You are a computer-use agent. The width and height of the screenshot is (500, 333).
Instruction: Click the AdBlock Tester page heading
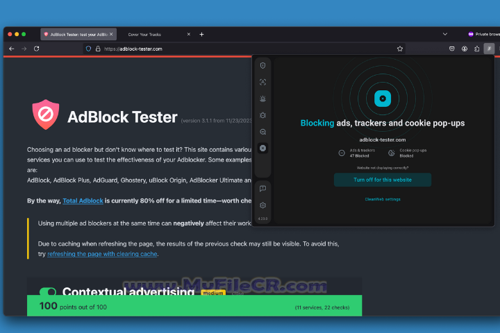pos(122,117)
